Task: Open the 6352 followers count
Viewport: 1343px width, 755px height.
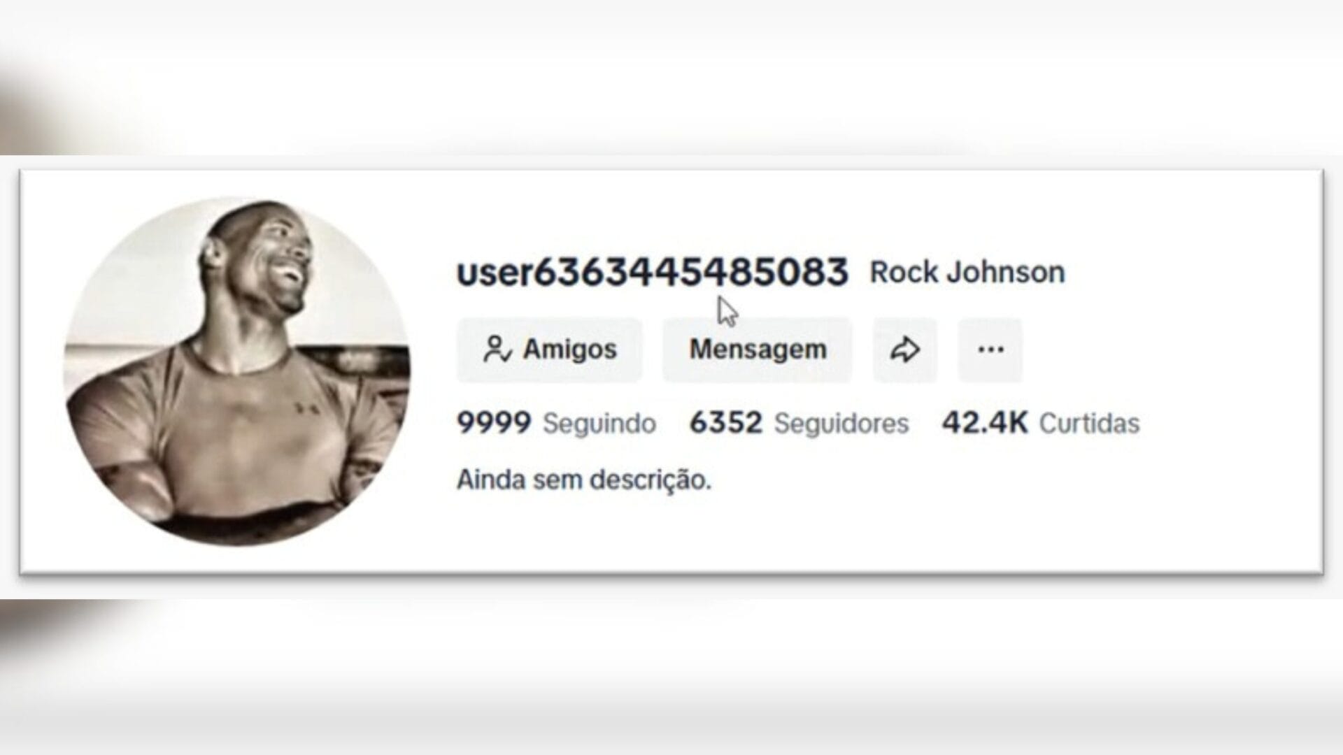Action: [x=725, y=423]
